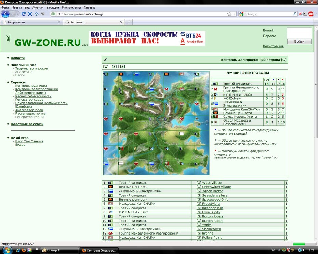The width and height of the screenshot is (318, 254).
Task: Bookmark this page with the star icon
Action: pyautogui.click(x=229, y=14)
